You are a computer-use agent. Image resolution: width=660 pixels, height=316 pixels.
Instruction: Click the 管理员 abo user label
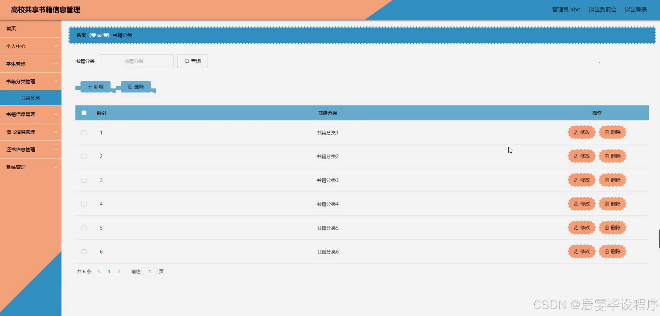(566, 10)
